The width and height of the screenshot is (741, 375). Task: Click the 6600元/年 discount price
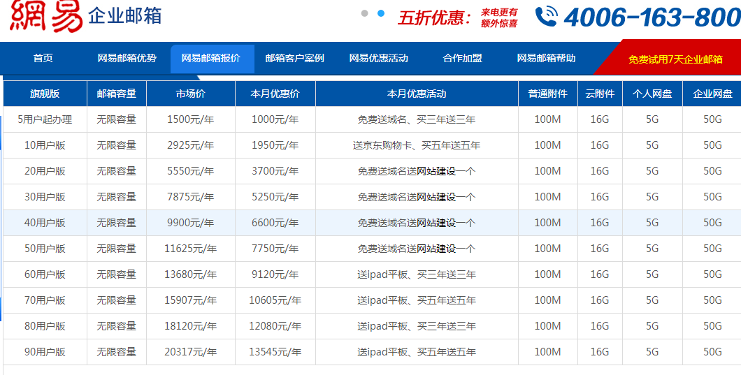[275, 223]
